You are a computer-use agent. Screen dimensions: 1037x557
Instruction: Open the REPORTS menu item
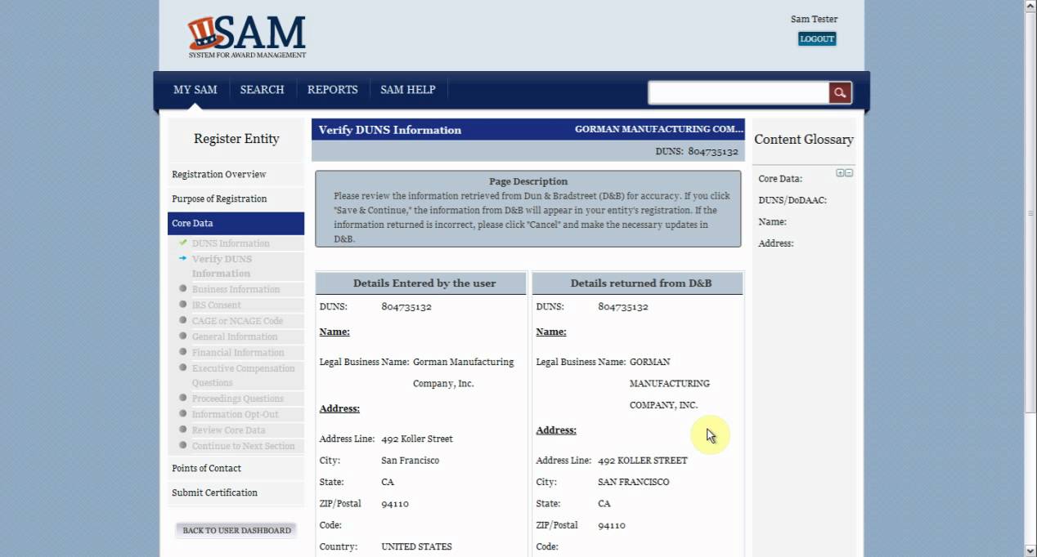click(x=333, y=90)
